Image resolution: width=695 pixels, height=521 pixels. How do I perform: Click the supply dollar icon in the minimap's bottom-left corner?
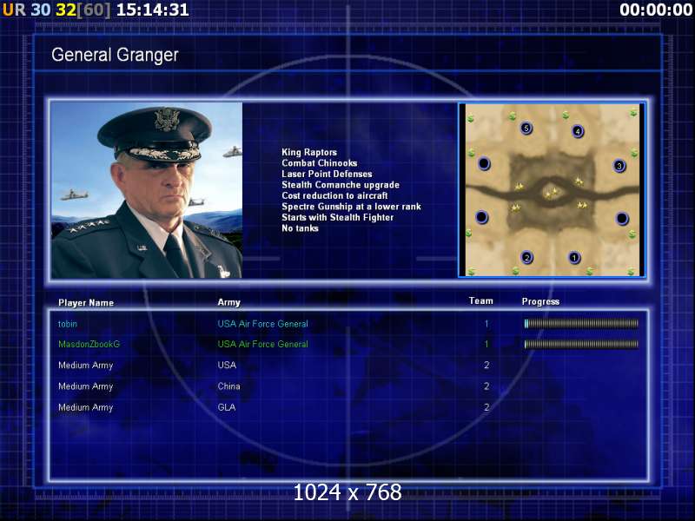coord(471,271)
